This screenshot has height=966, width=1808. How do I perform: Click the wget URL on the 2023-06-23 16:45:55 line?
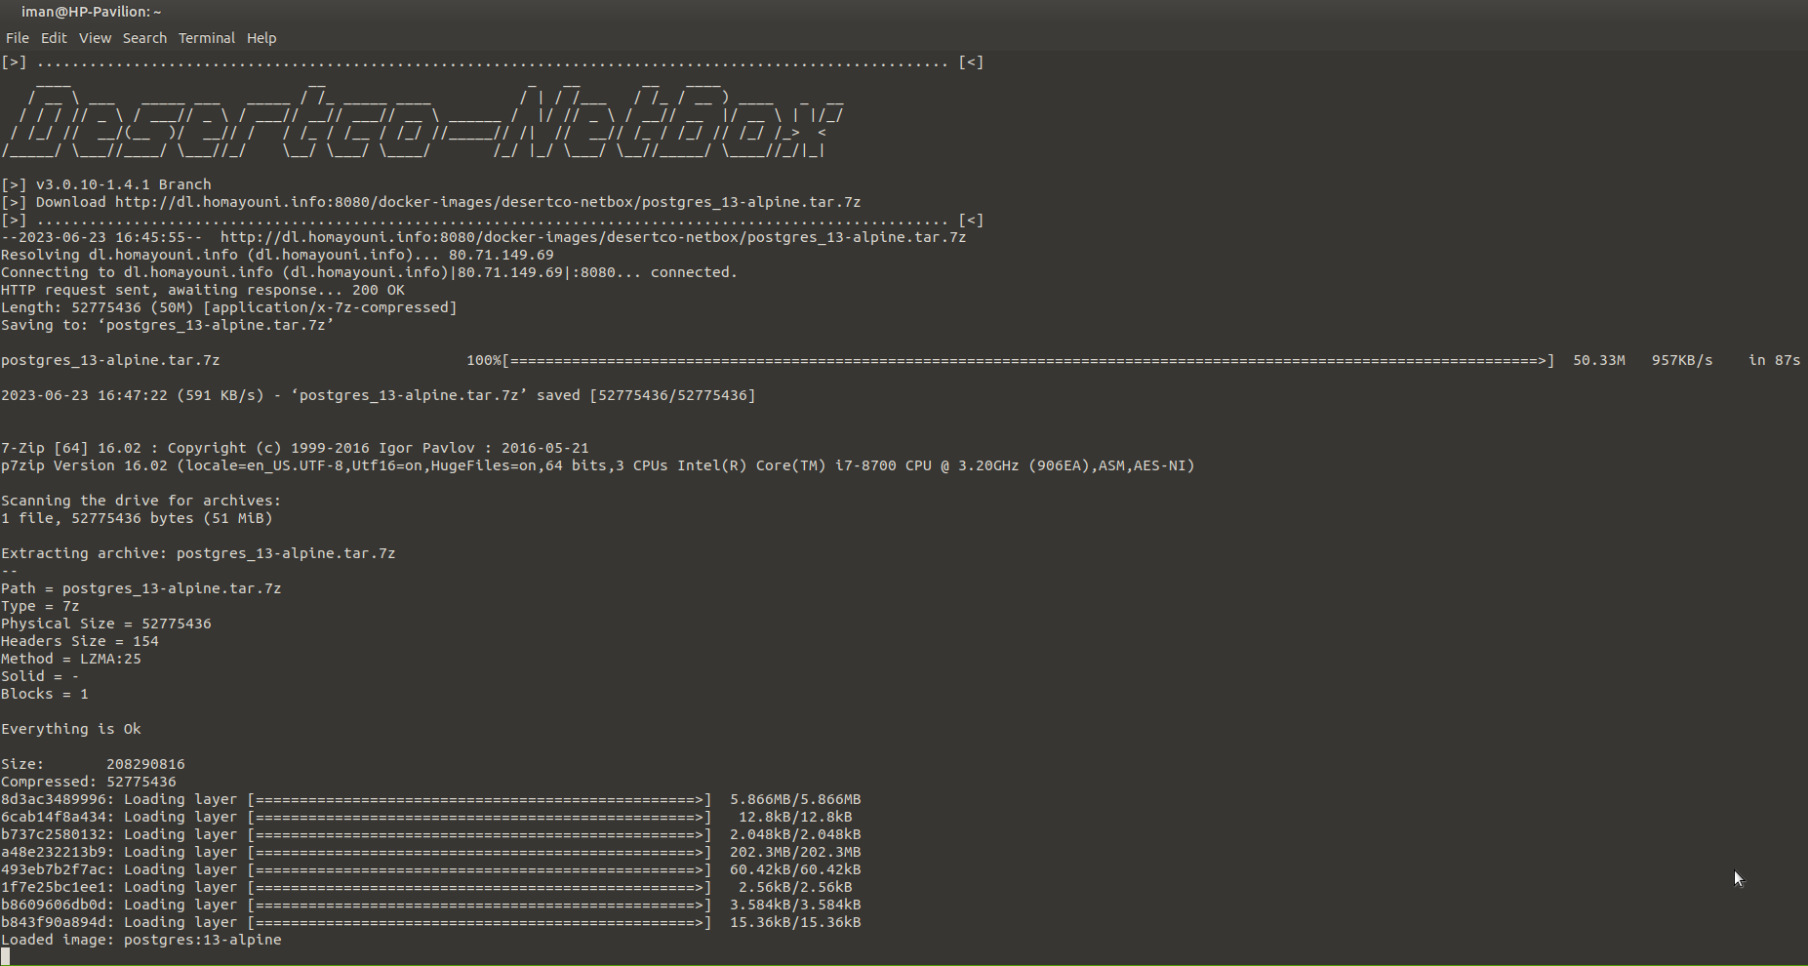(593, 237)
